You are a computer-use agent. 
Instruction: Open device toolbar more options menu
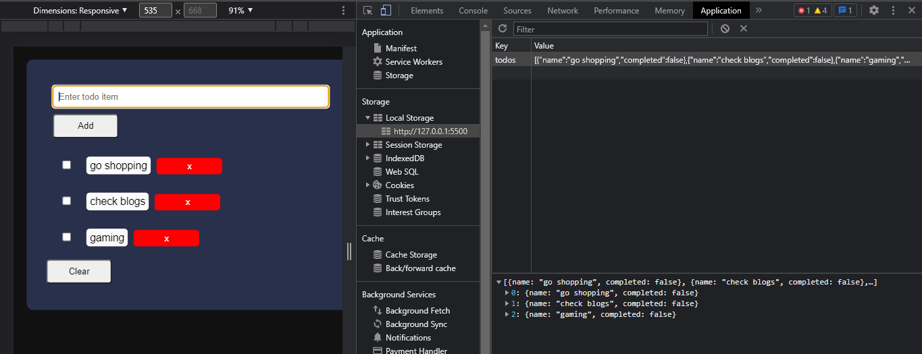click(x=343, y=10)
